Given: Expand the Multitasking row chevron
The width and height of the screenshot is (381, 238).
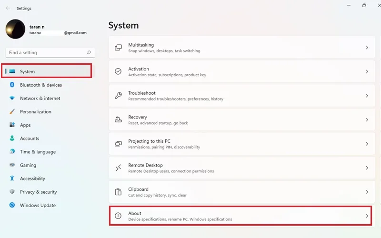Looking at the screenshot, I should (367, 47).
